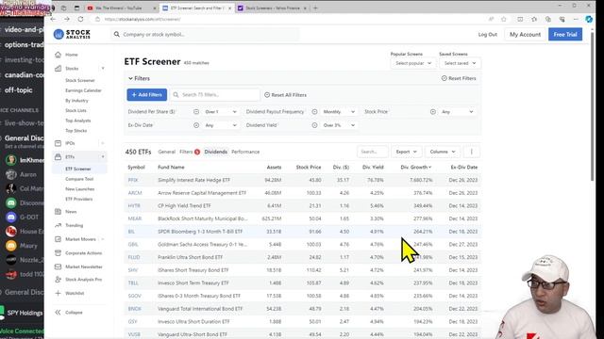Click the Search 75 filters field
604x339 pixels.
coord(216,95)
